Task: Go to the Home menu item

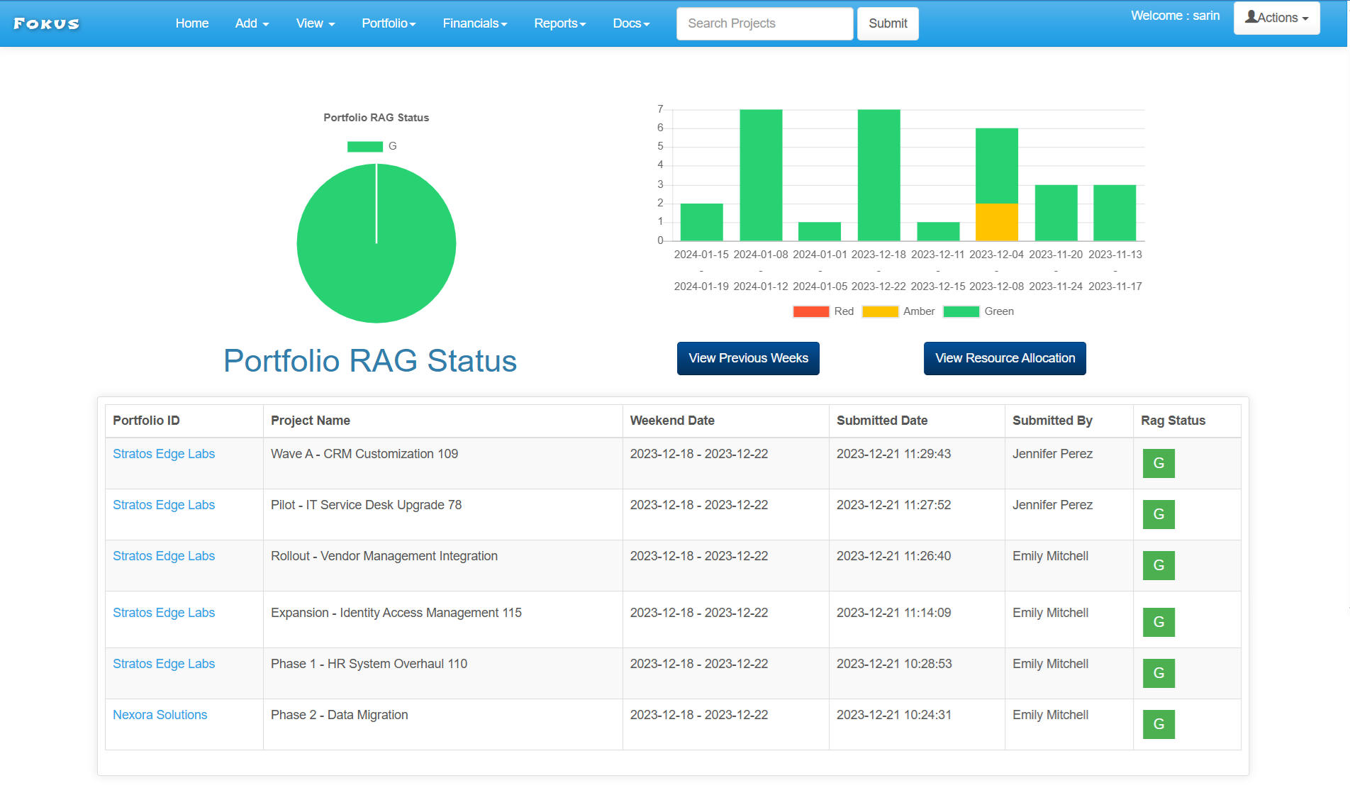Action: click(192, 23)
